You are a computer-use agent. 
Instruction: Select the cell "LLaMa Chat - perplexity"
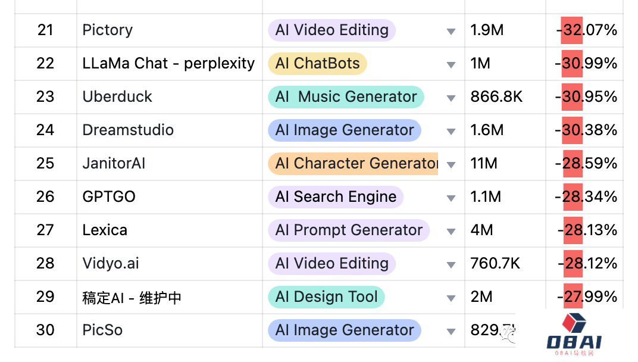[x=168, y=64]
